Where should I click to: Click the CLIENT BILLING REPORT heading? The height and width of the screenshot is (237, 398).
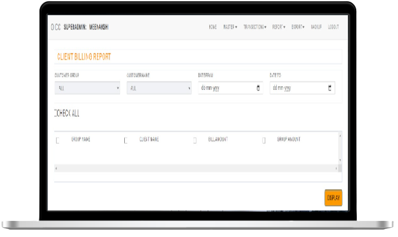pos(84,57)
